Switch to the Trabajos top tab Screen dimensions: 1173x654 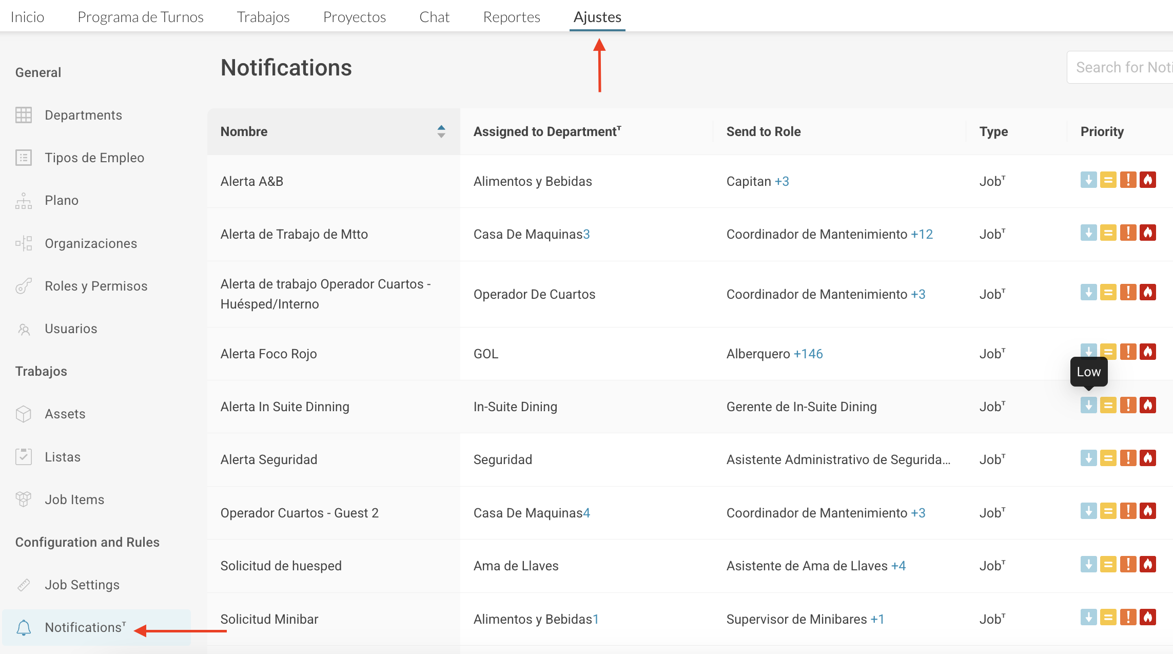click(x=263, y=17)
